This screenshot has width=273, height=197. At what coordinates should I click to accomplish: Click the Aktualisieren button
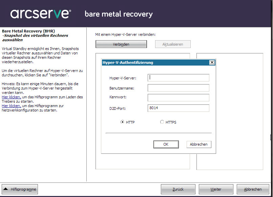(x=173, y=44)
